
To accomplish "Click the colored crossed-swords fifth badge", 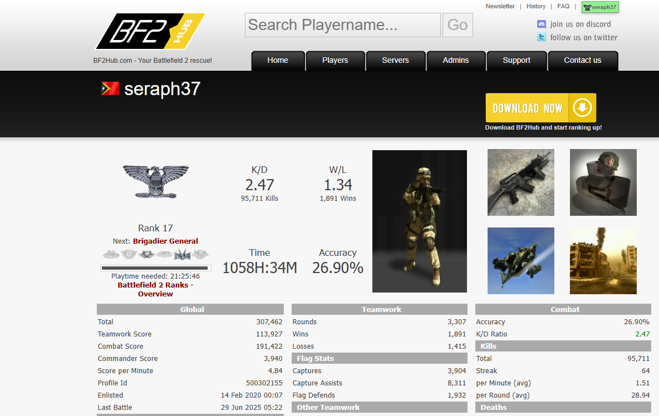I will (x=183, y=254).
